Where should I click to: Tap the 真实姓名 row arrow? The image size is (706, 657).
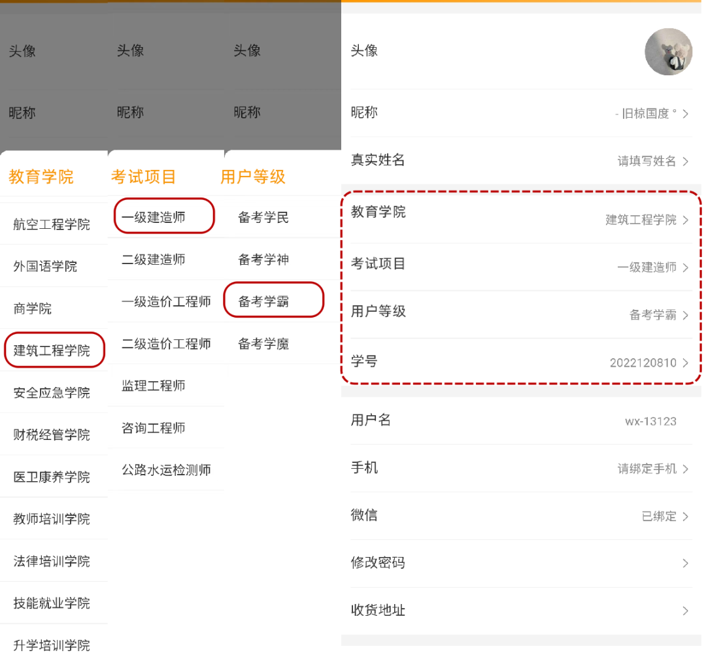point(685,161)
